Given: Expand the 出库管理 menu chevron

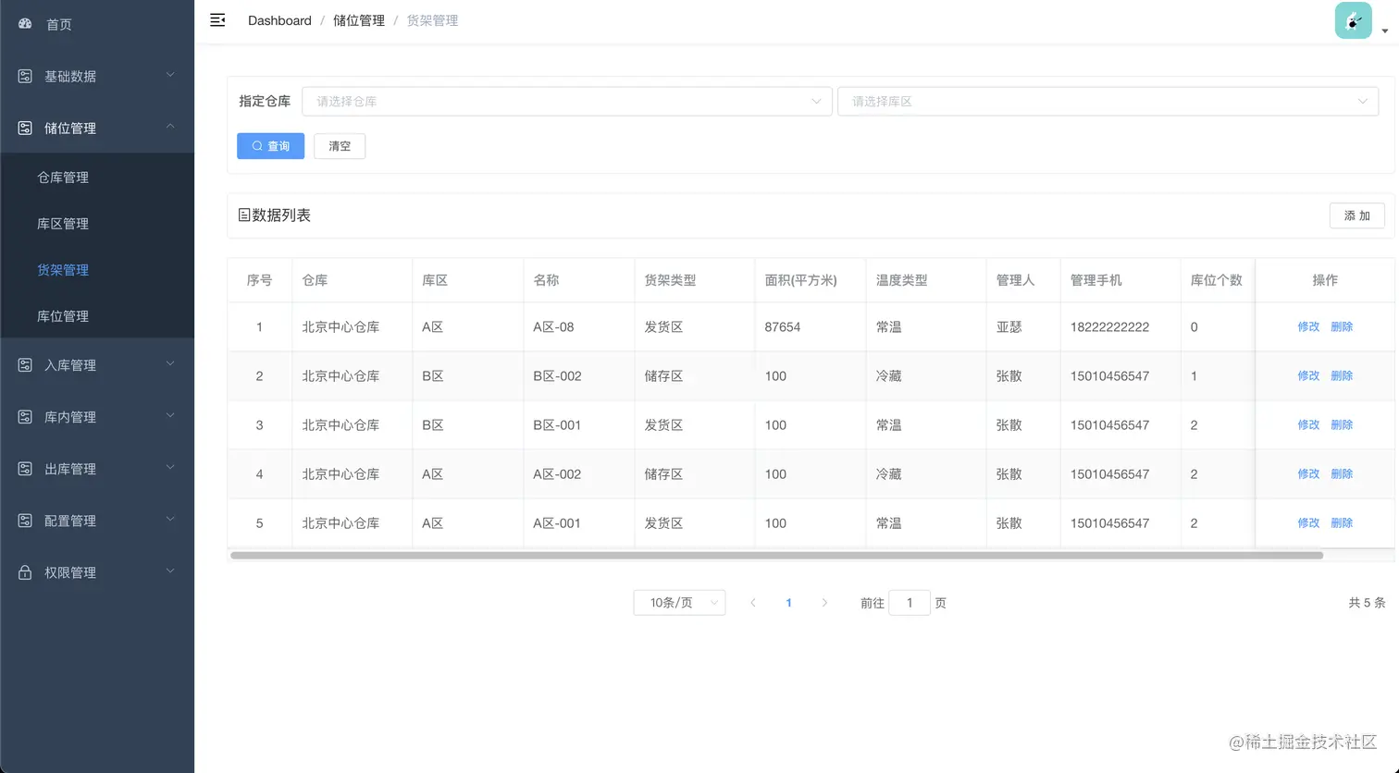Looking at the screenshot, I should tap(170, 468).
